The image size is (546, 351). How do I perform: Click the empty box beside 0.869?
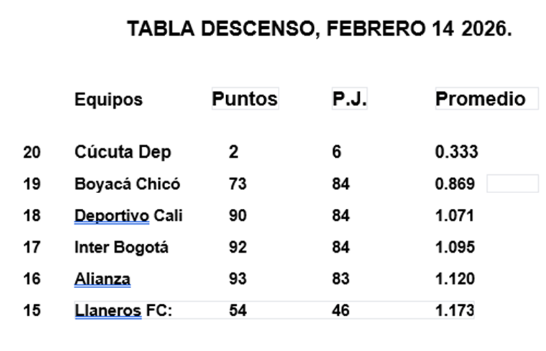pyautogui.click(x=512, y=184)
